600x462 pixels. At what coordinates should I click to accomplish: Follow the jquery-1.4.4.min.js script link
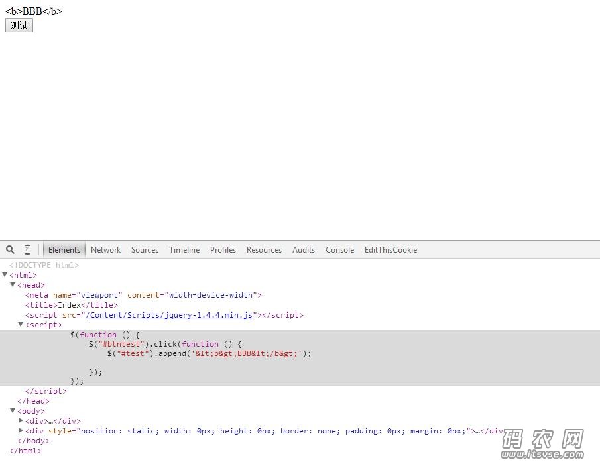[x=169, y=315]
